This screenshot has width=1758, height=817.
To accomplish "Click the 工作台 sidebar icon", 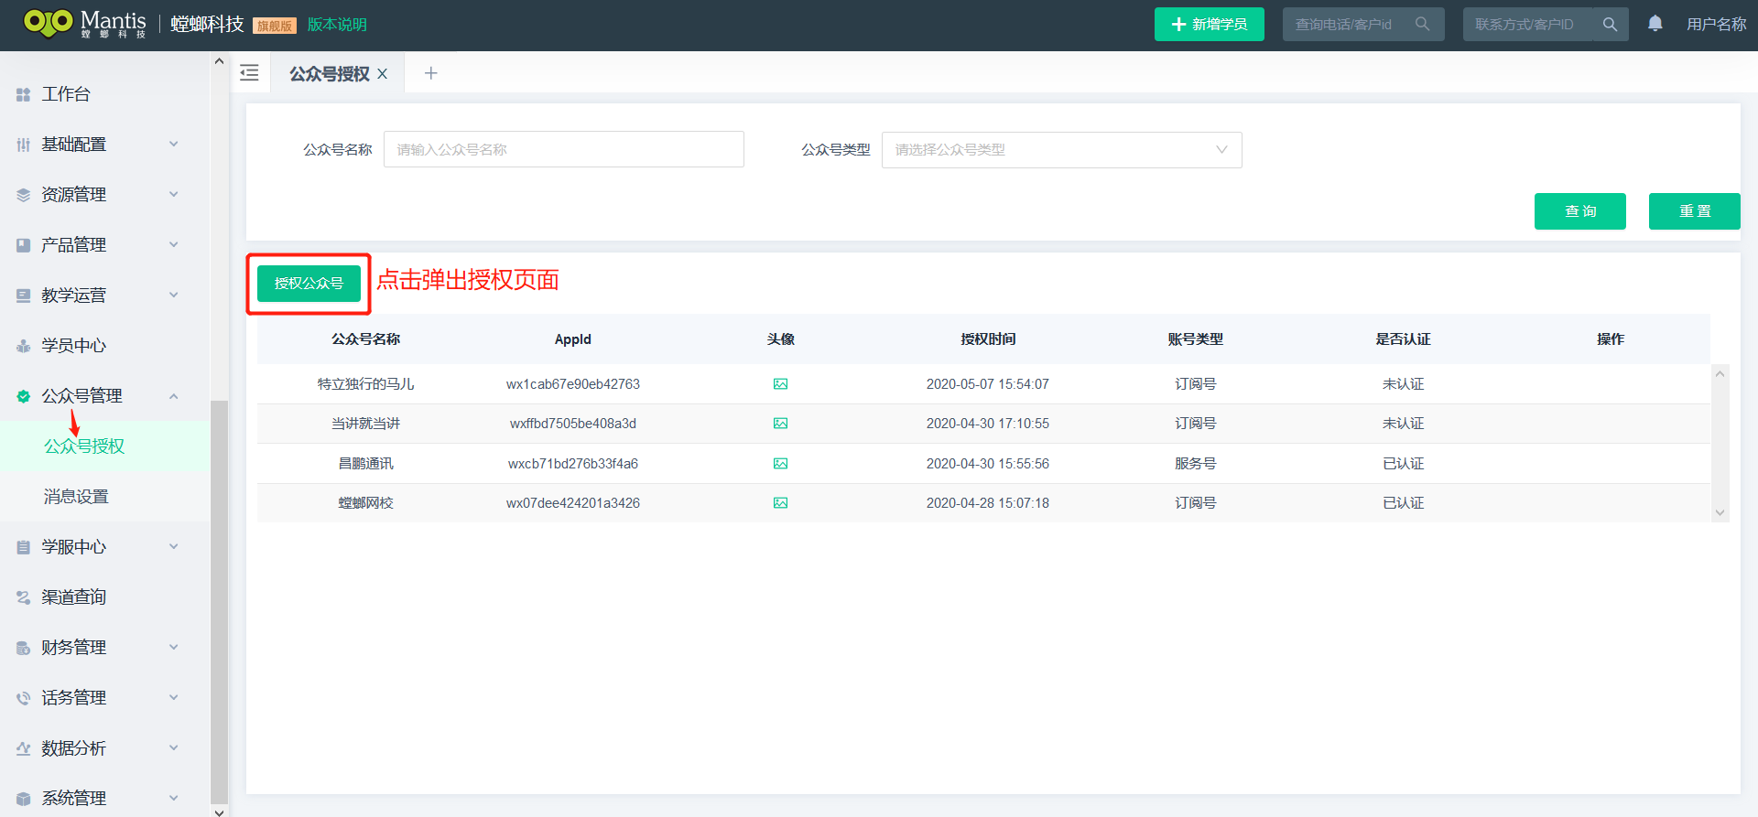I will pyautogui.click(x=24, y=94).
